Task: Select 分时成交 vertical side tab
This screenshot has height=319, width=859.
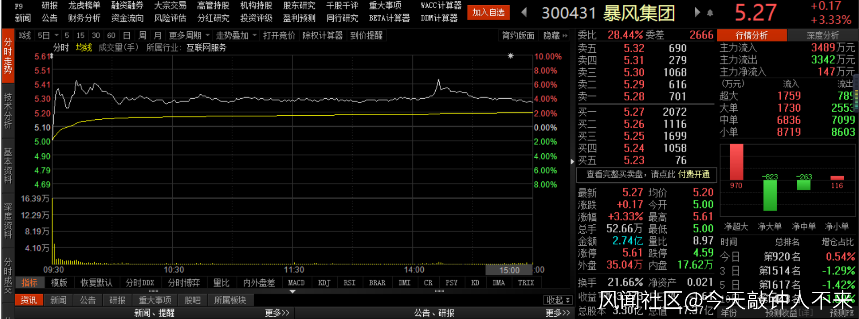Action: [8, 275]
